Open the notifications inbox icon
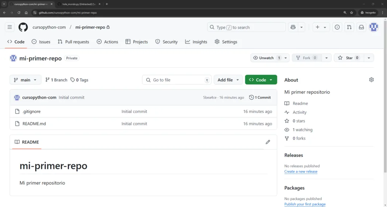The height and width of the screenshot is (207, 387). coord(361,27)
